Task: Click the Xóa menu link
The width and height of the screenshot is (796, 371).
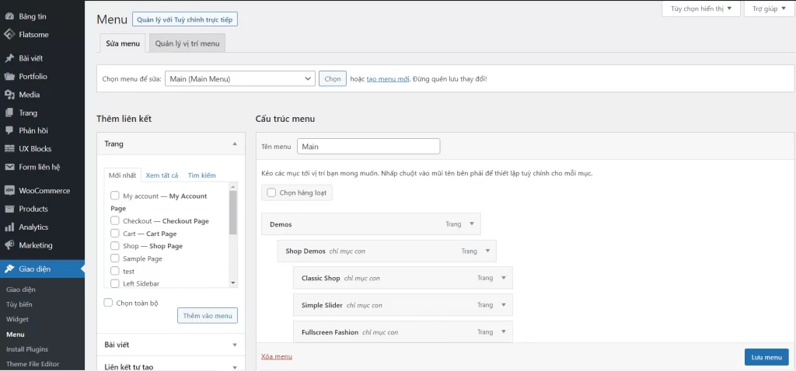Action: [x=277, y=356]
